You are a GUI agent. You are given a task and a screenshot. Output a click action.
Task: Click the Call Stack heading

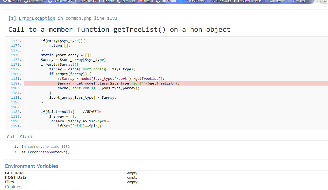[x=20, y=137]
